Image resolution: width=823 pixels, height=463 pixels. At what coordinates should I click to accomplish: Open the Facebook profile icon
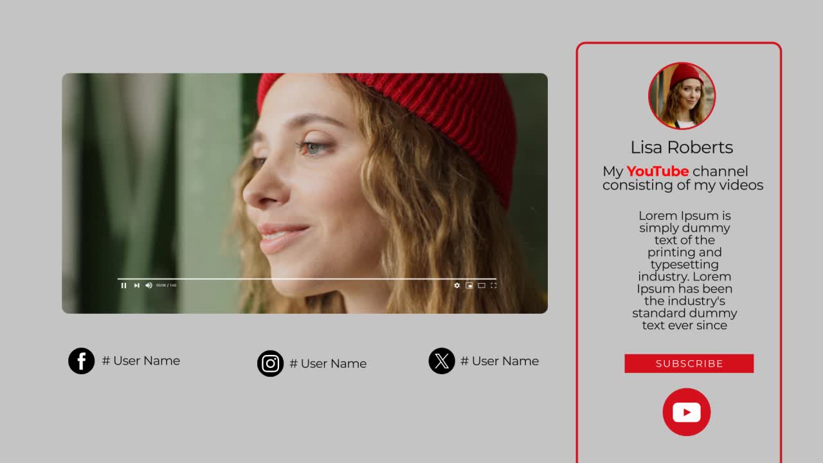82,361
